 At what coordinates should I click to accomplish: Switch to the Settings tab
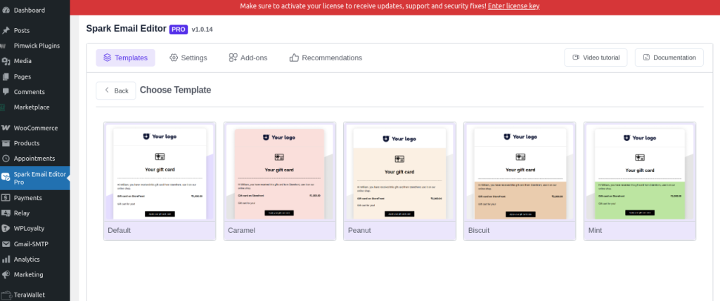pyautogui.click(x=188, y=58)
